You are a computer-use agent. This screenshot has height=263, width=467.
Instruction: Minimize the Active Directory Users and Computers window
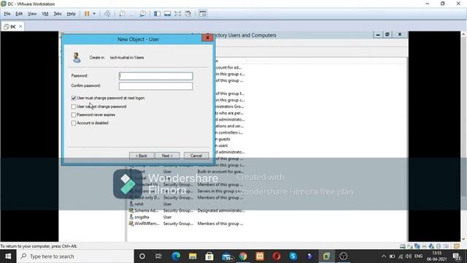tap(378, 34)
